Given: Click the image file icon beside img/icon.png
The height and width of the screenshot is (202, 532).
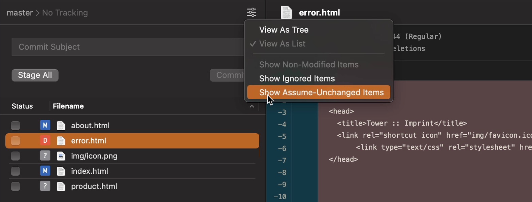Looking at the screenshot, I should coord(61,156).
